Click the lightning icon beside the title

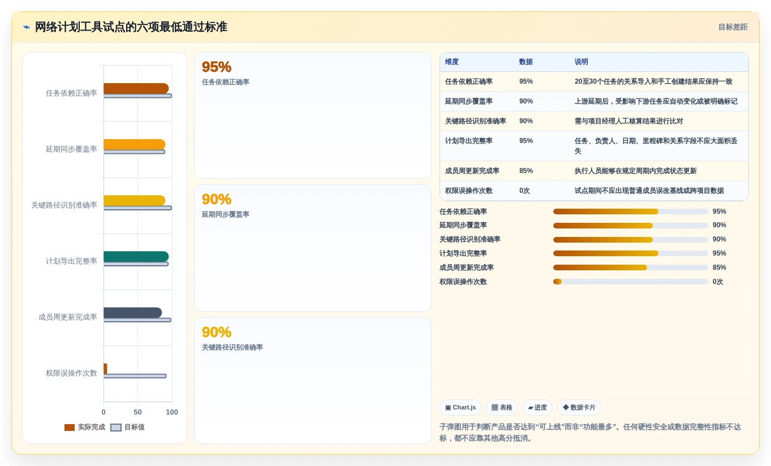point(27,27)
